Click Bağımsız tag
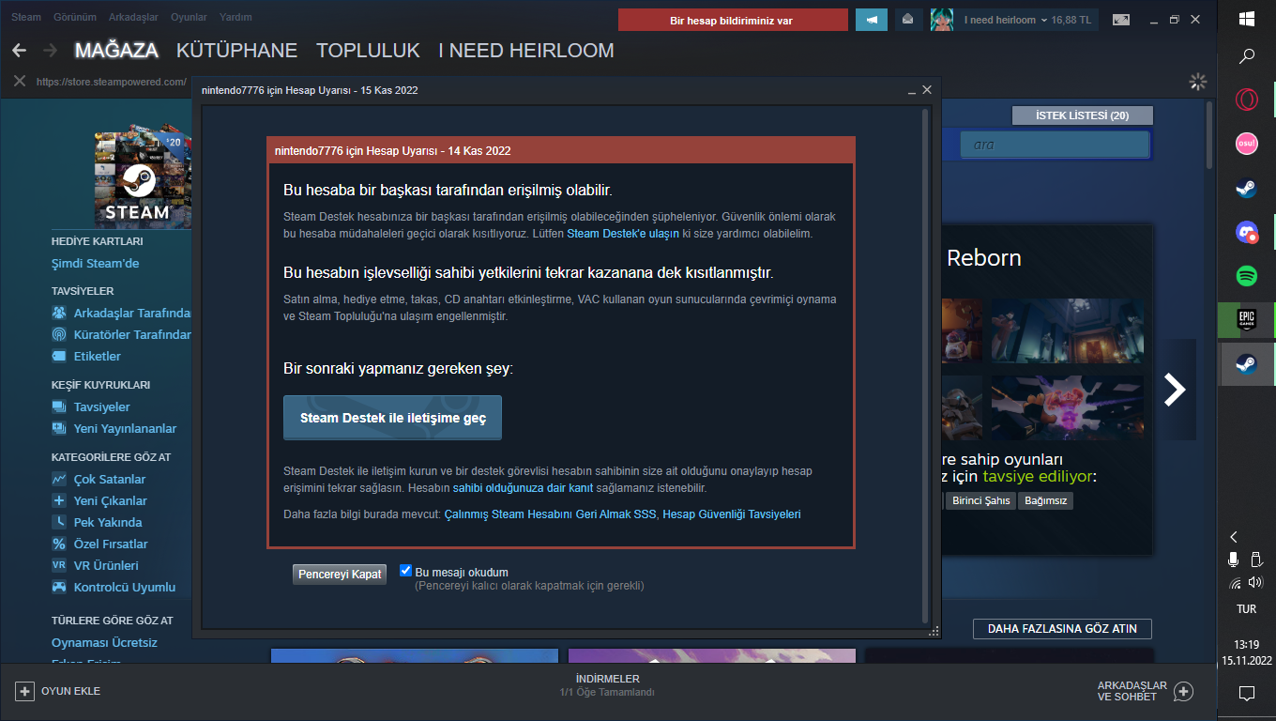The image size is (1276, 721). click(x=1046, y=500)
